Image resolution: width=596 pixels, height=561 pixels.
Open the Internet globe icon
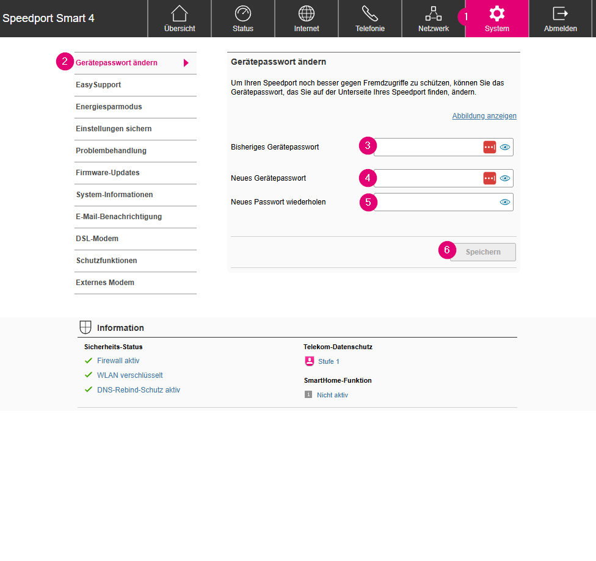coord(307,14)
